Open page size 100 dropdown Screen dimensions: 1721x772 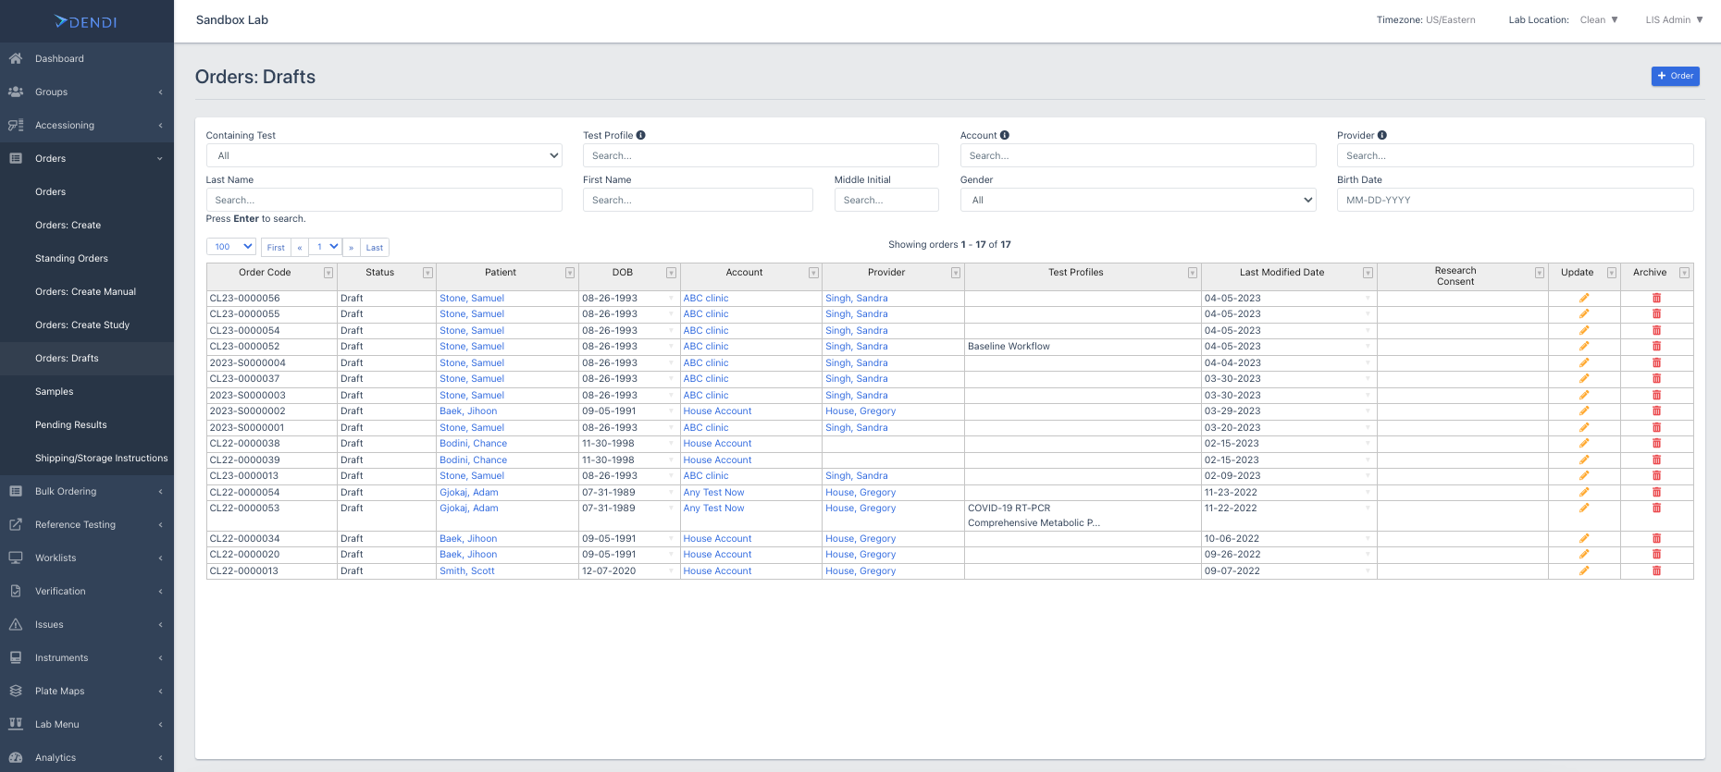click(231, 247)
